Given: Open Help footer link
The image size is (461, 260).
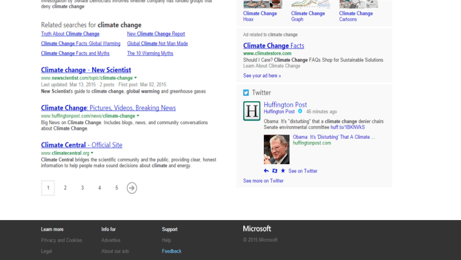Looking at the screenshot, I should tap(166, 241).
